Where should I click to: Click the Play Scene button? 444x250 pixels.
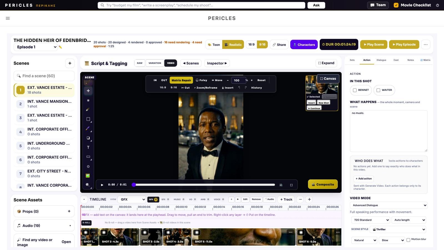point(374,44)
